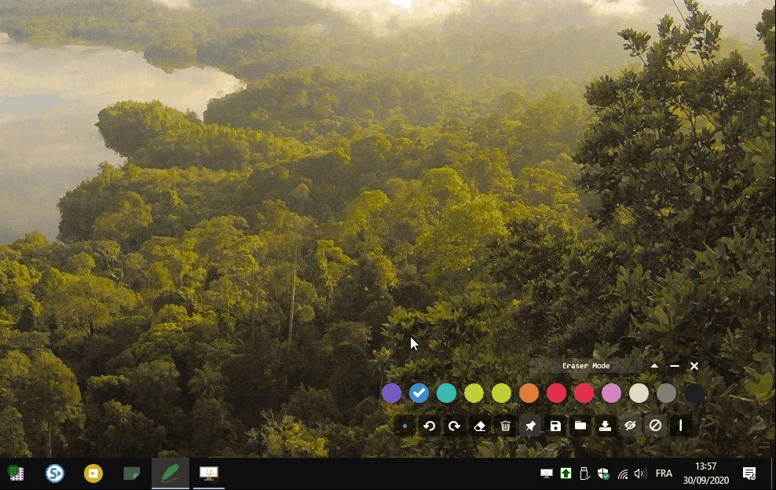Click the green up-arrow tray icon
Viewport: 776px width, 490px height.
pos(566,474)
